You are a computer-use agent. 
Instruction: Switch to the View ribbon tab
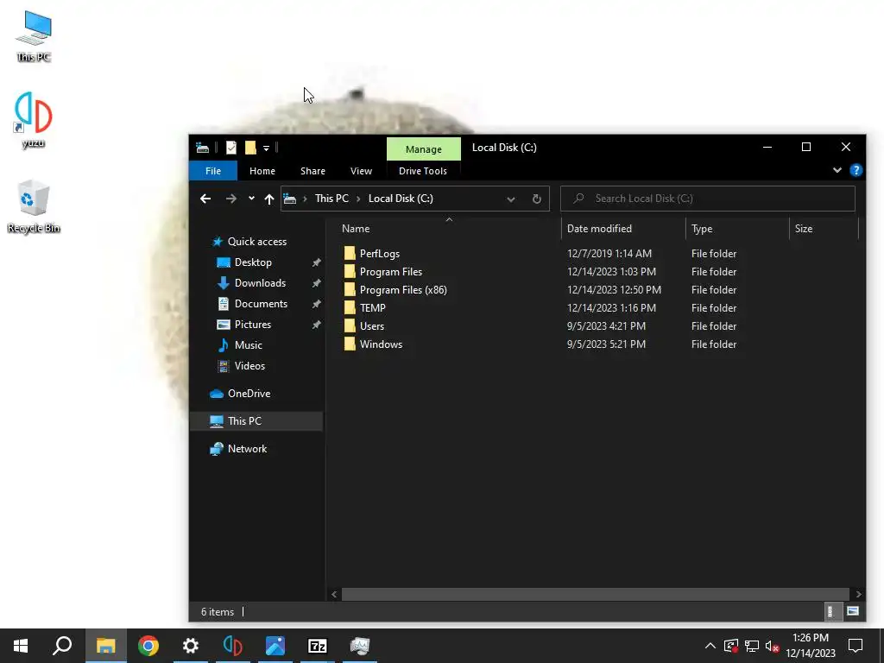point(361,171)
